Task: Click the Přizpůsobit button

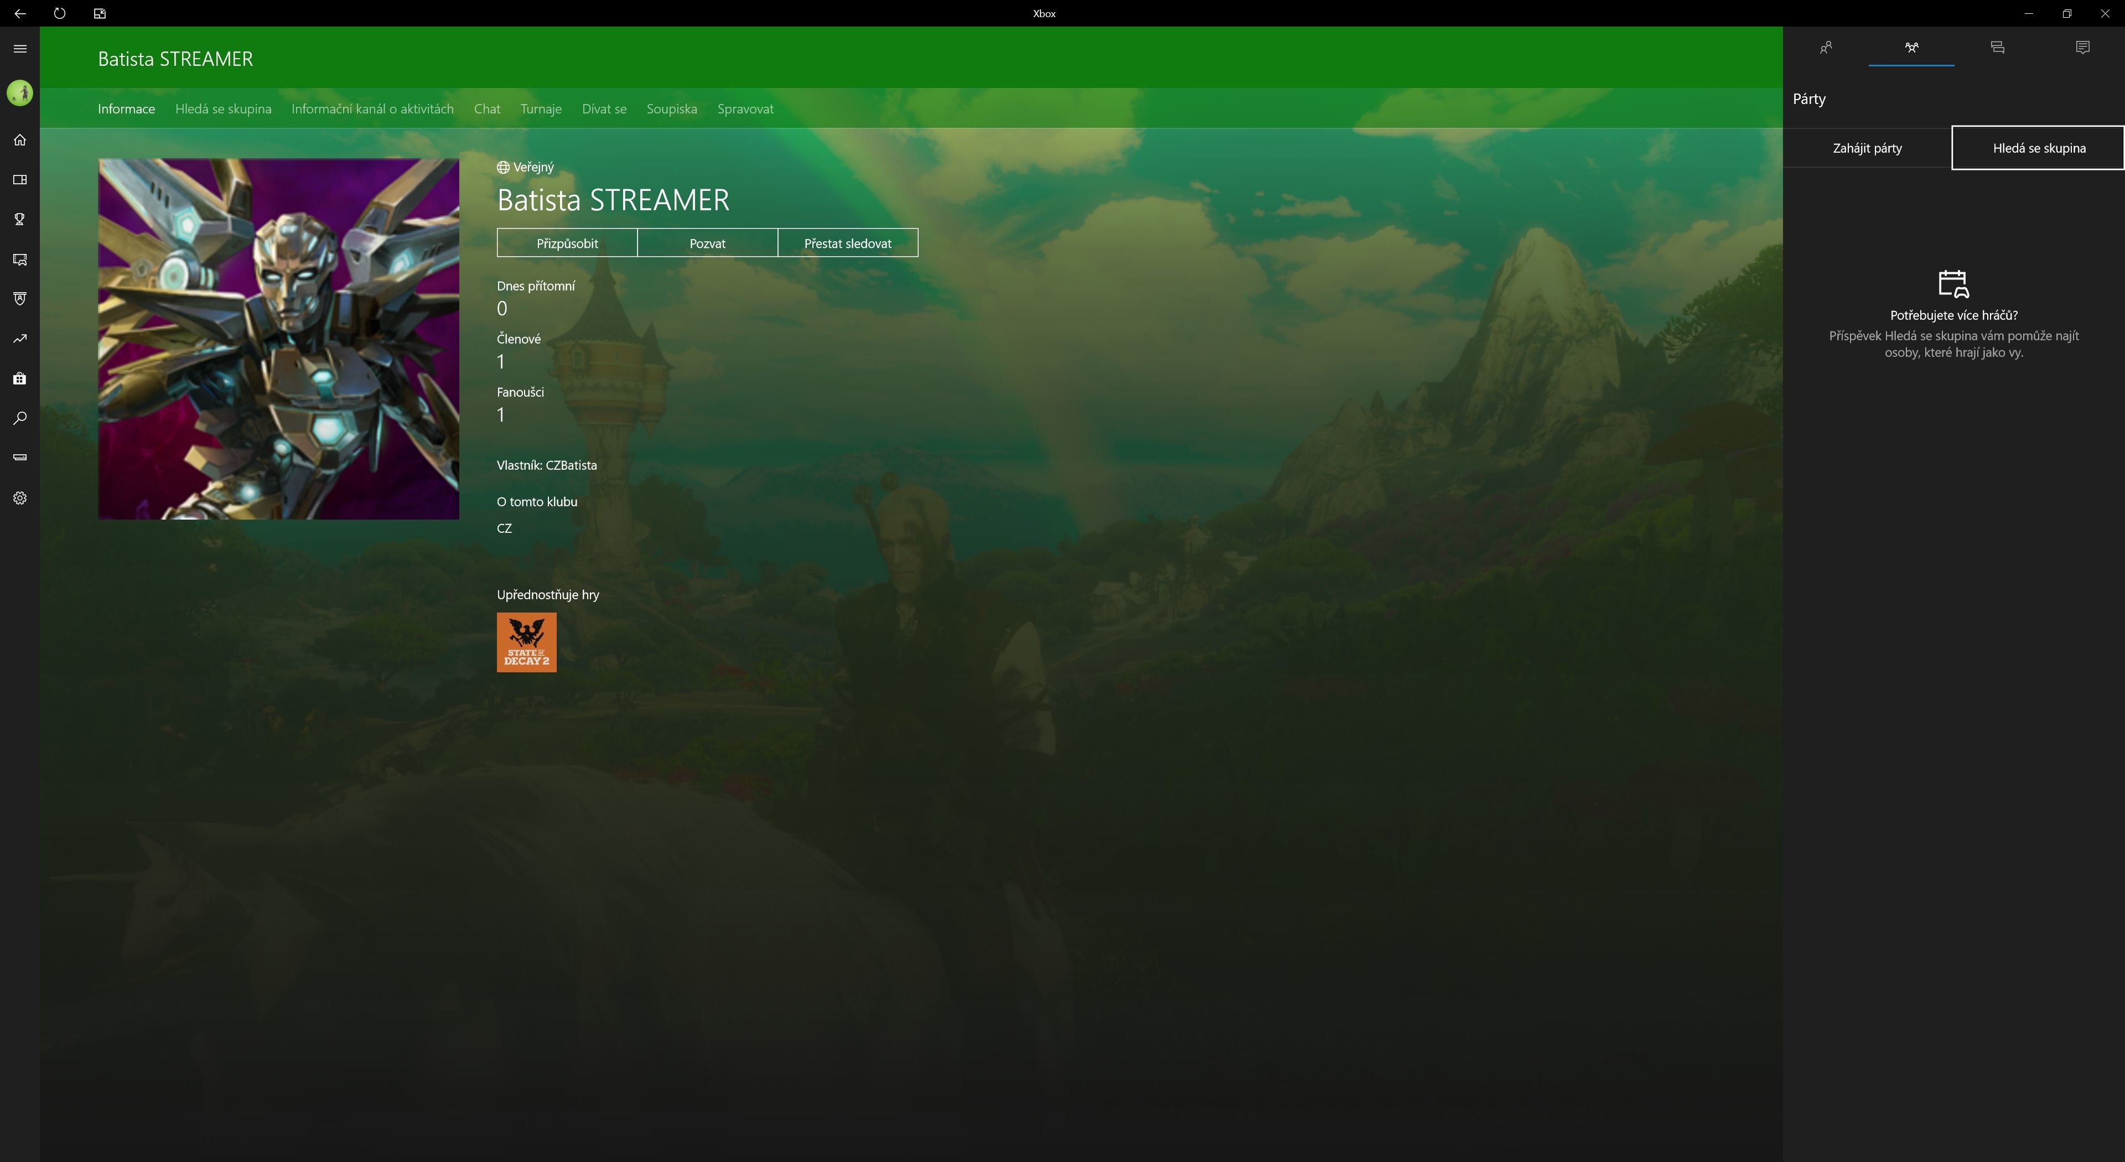Action: [x=567, y=243]
